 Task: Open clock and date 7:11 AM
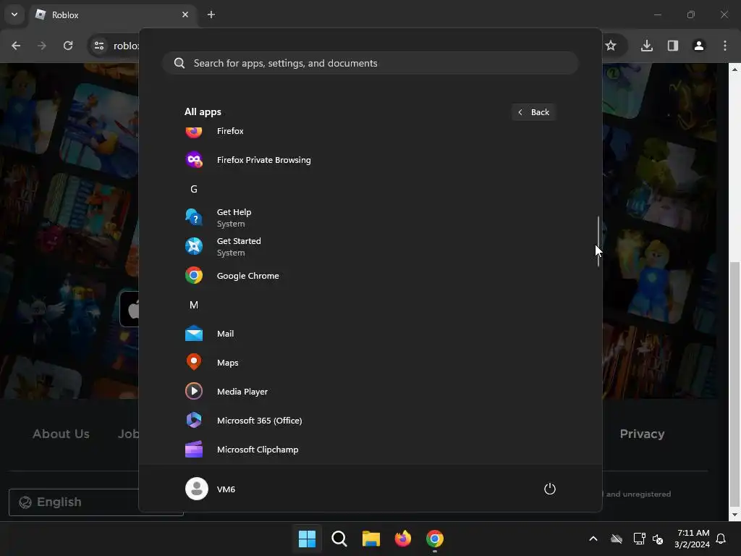pos(693,539)
